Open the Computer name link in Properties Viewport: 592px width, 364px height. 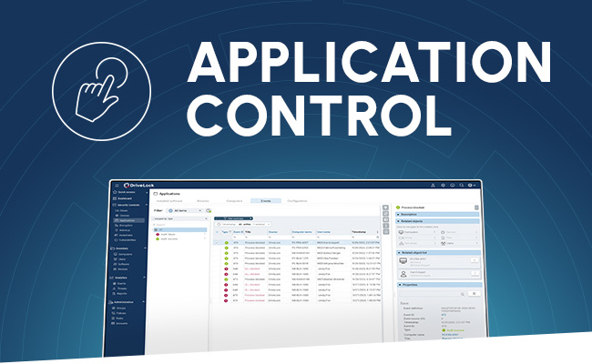pos(450,335)
